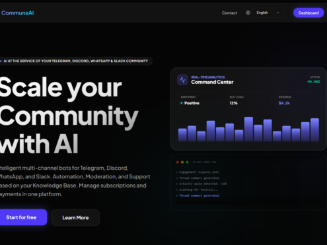The height and width of the screenshot is (245, 327).
Task: Click the yellow dot in the log window
Action: click(182, 162)
